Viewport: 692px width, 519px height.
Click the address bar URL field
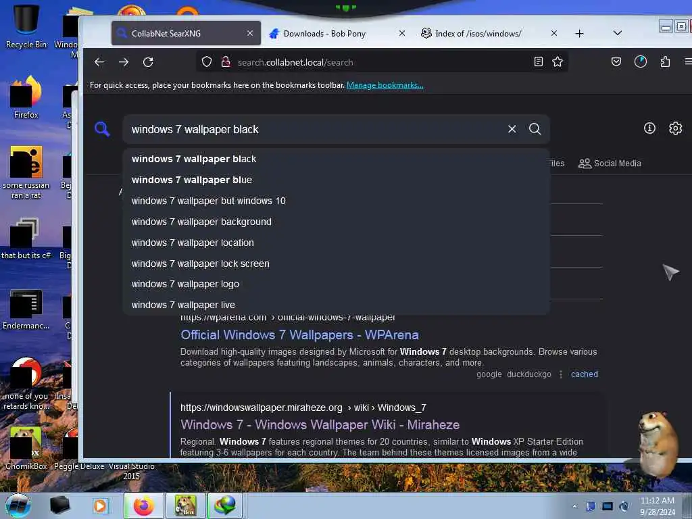pos(382,62)
